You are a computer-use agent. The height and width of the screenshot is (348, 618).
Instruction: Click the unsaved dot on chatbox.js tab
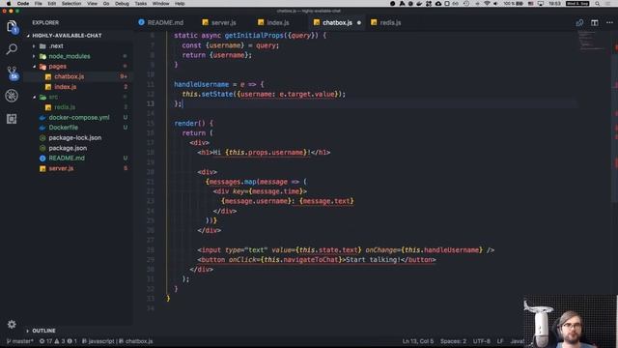359,23
